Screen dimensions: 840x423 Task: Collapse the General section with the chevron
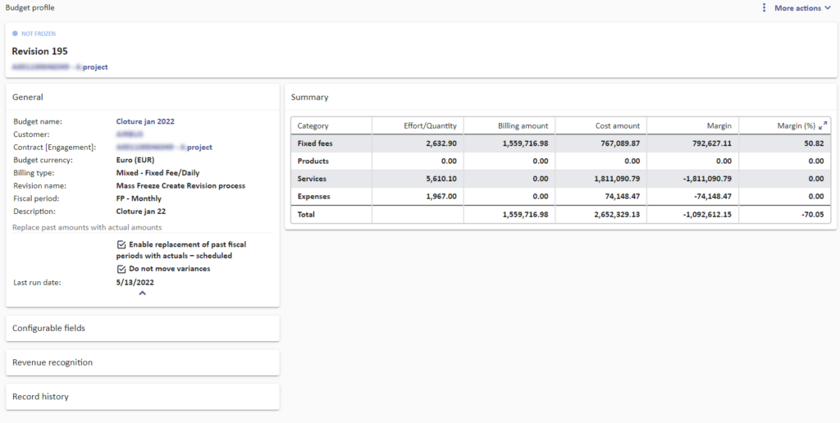143,293
